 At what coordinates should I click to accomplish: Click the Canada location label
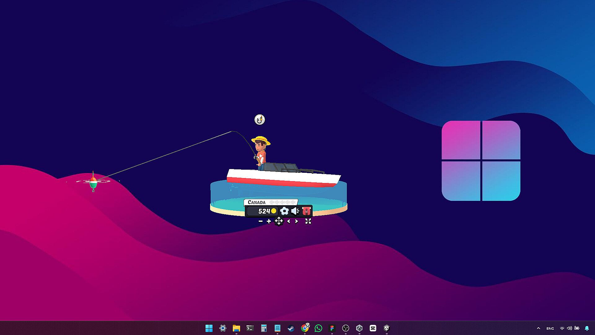click(x=257, y=202)
